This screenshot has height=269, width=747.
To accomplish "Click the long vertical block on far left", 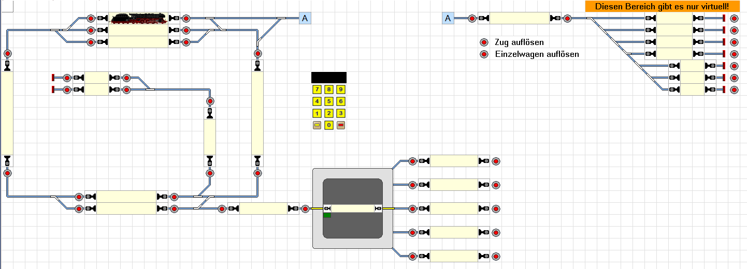I will click(x=7, y=113).
